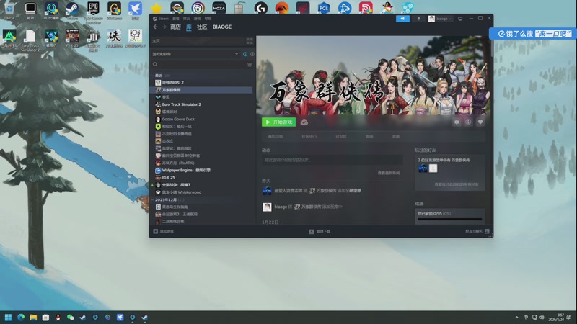Viewport: 577px width, 324px height.
Task: Open the 商店页面 store page link
Action: click(276, 137)
